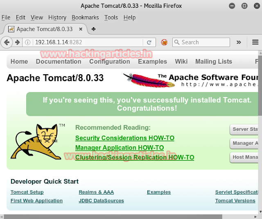Click the vertical scrollbar thumb

[x=260, y=85]
